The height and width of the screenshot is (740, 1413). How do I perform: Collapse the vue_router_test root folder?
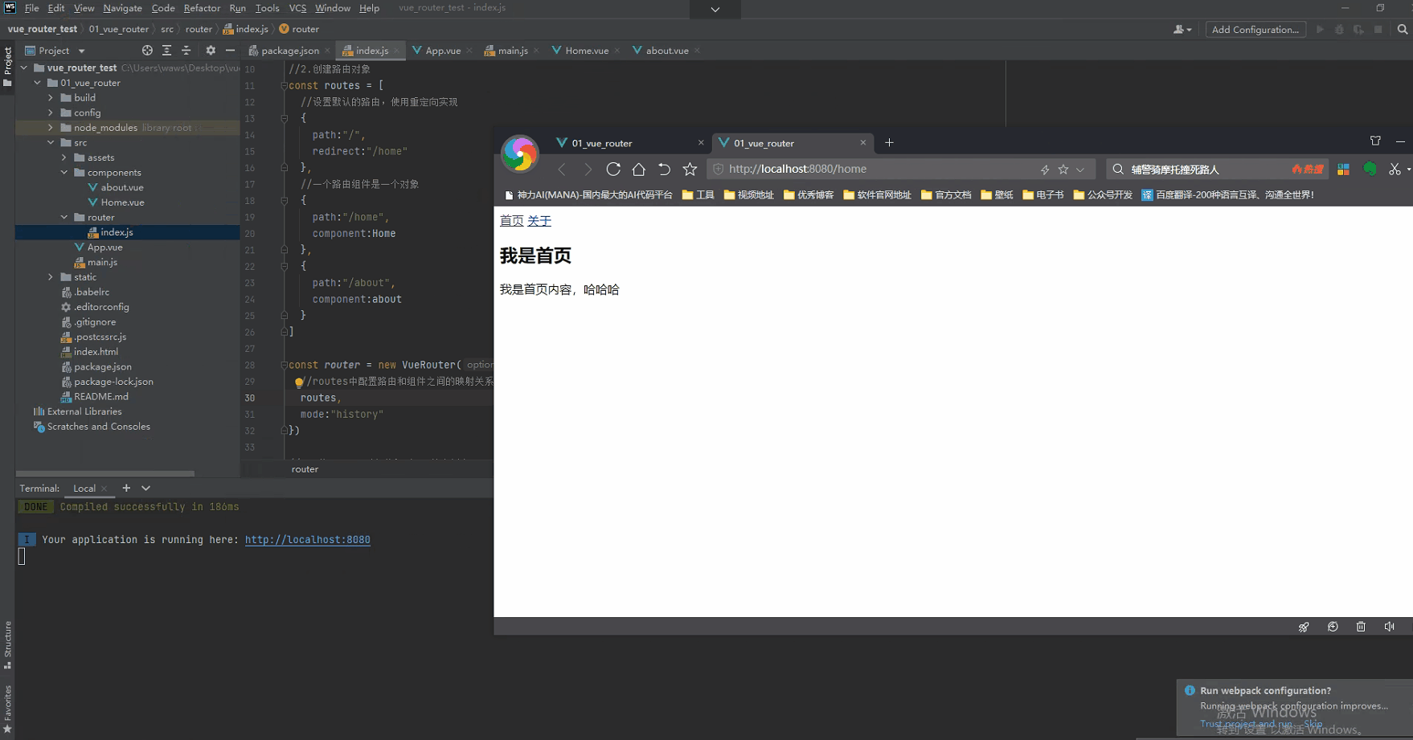(x=24, y=67)
